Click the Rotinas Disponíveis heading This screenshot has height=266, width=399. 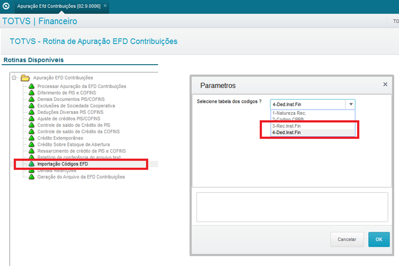tap(34, 60)
